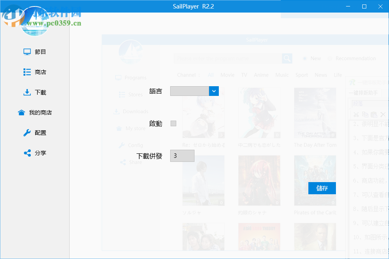Image resolution: width=389 pixels, height=259 pixels.
Task: Select the Anime channel filter
Action: 261,75
